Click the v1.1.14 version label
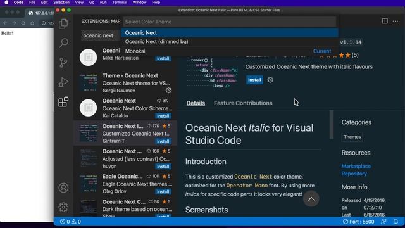This screenshot has width=405, height=228. tap(351, 42)
